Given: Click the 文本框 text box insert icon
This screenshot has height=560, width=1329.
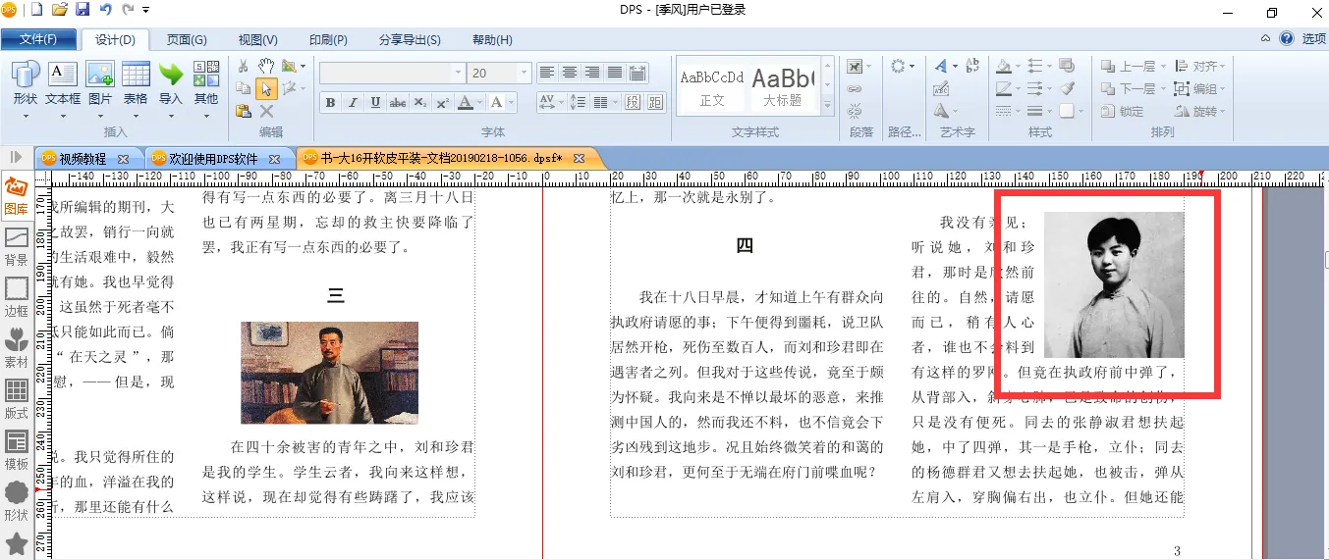Looking at the screenshot, I should click(x=63, y=82).
